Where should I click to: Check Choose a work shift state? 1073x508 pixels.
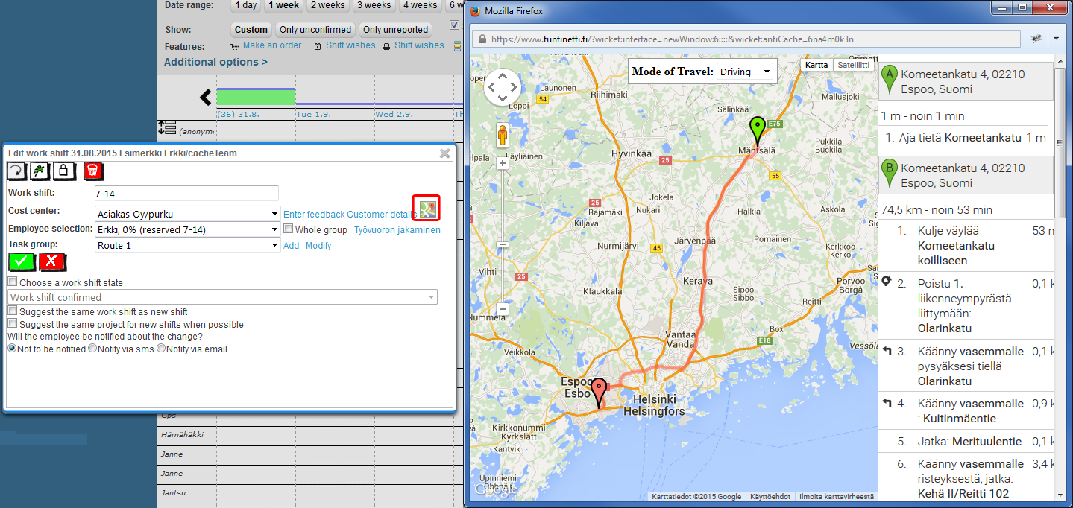[12, 282]
